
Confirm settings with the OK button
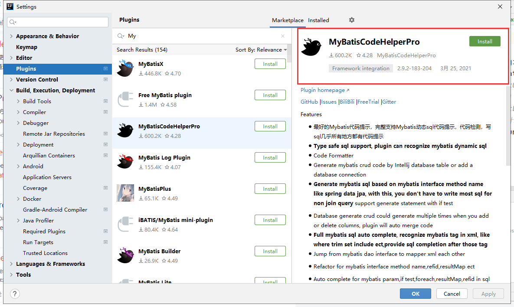416,294
